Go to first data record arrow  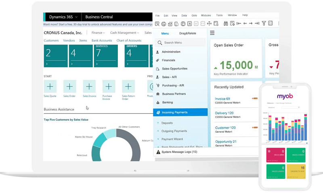(x=239, y=23)
